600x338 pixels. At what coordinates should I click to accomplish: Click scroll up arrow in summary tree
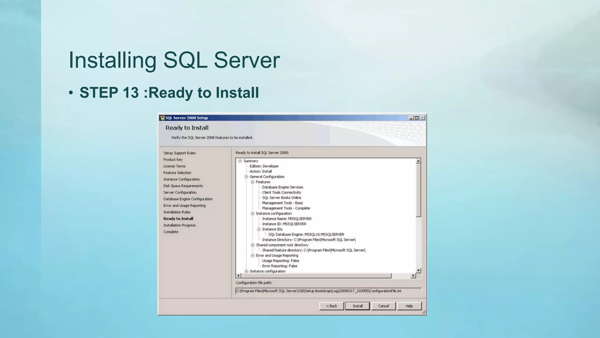pyautogui.click(x=418, y=161)
